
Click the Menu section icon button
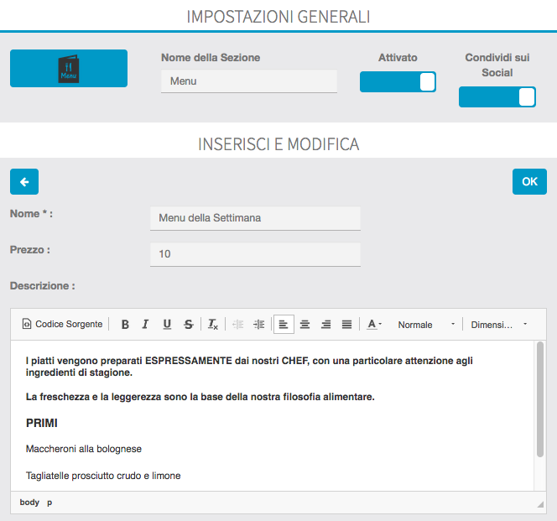tap(69, 68)
